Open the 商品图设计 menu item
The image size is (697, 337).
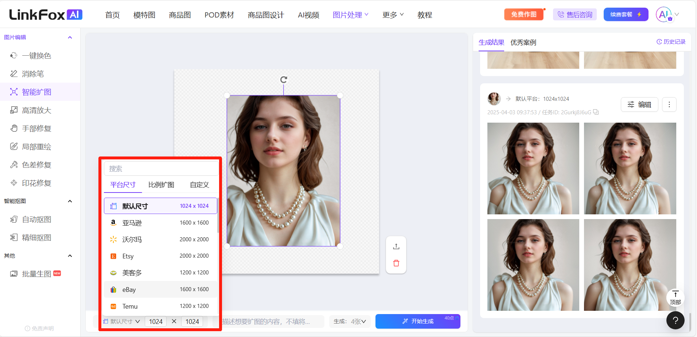point(266,15)
